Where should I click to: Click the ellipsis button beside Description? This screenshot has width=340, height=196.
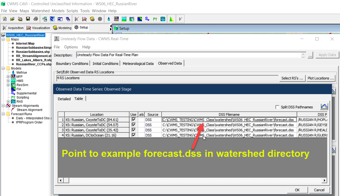[310, 55]
